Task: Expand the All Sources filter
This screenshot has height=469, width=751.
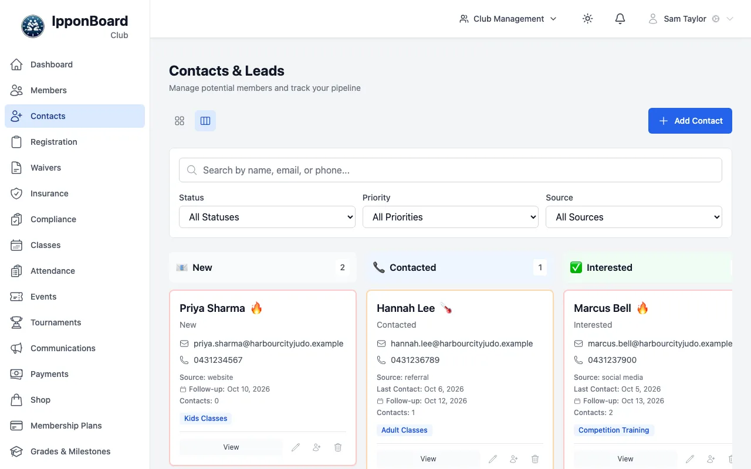Action: tap(634, 217)
